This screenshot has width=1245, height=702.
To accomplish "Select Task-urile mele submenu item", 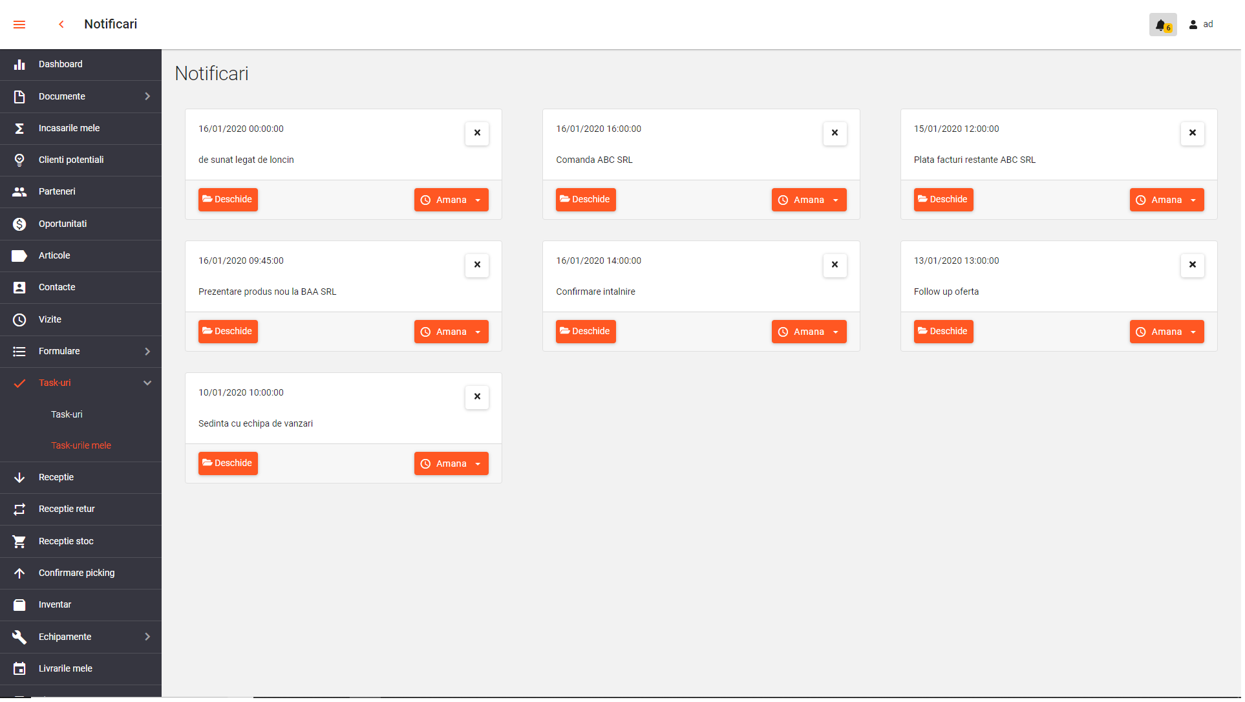I will (81, 447).
